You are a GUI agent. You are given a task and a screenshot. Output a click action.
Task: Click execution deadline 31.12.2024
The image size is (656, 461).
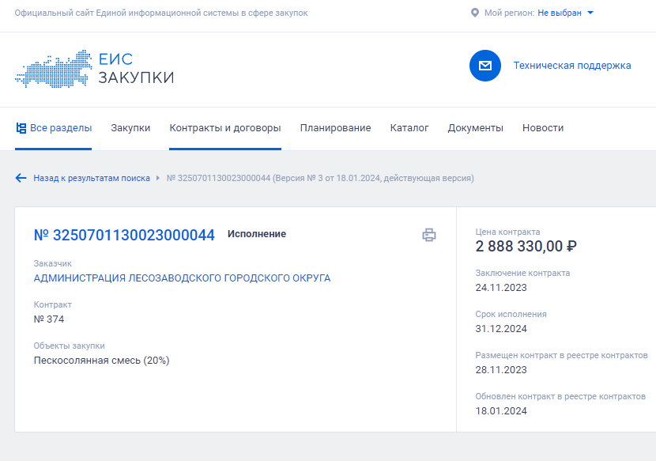pos(501,329)
